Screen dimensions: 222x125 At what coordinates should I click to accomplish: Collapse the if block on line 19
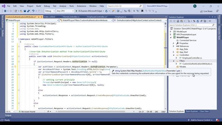(19, 61)
